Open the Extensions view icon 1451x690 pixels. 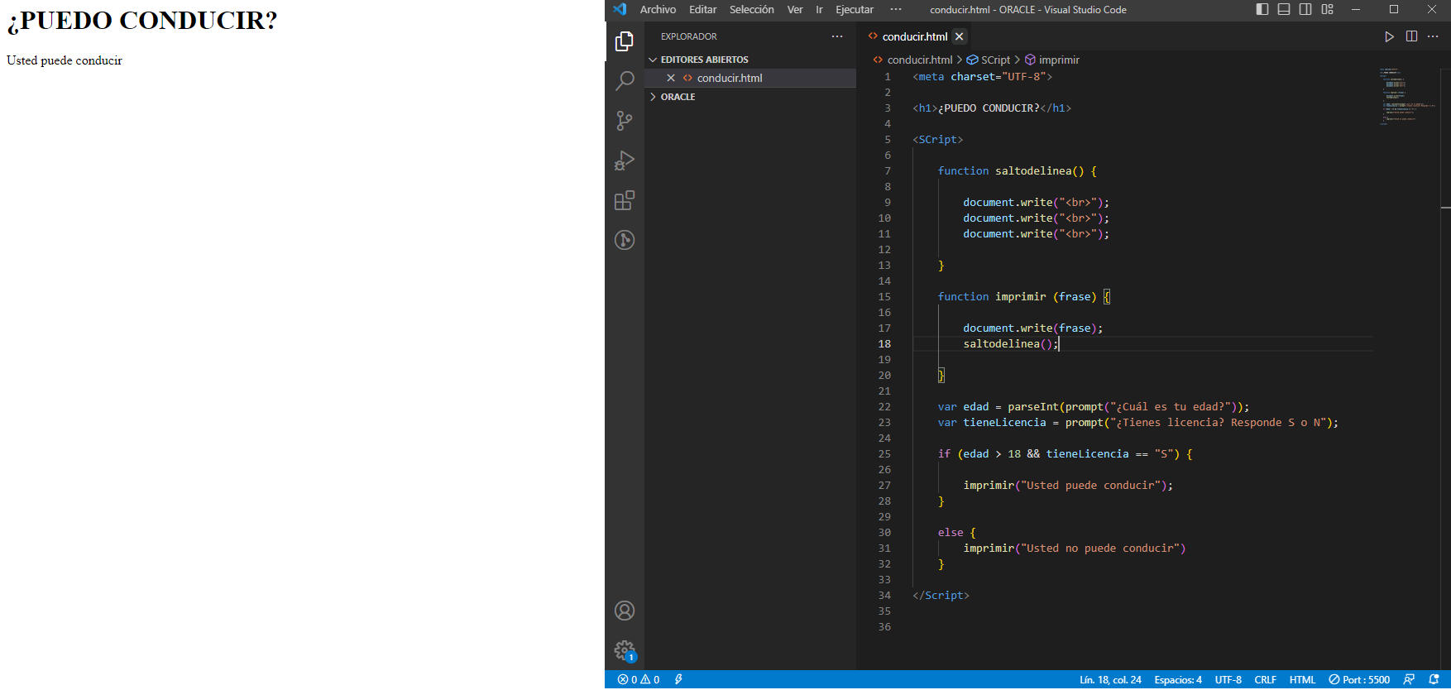625,200
